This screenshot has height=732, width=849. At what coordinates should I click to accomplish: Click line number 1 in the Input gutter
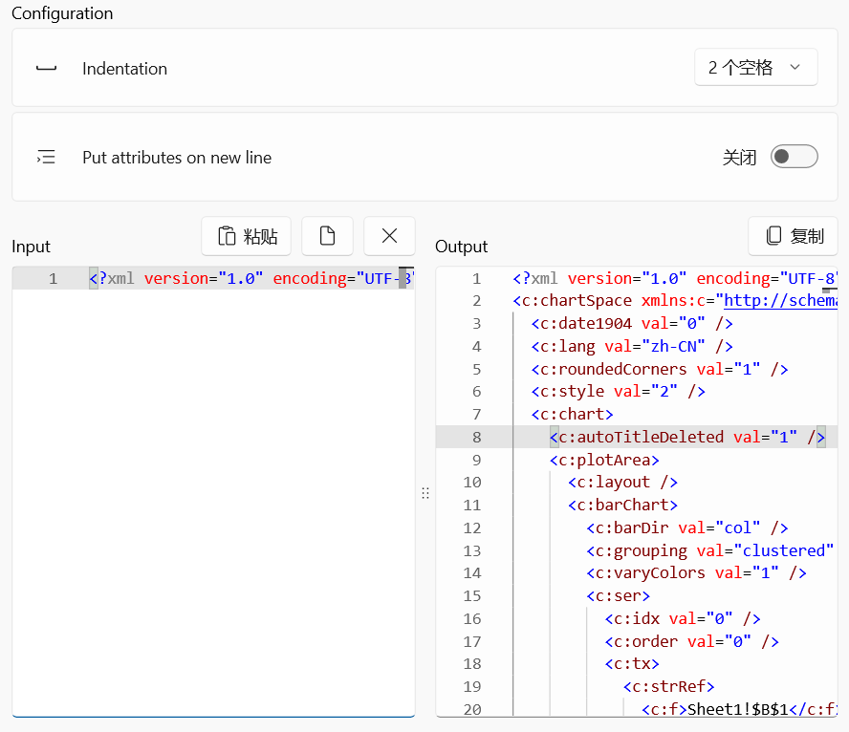[x=54, y=279]
